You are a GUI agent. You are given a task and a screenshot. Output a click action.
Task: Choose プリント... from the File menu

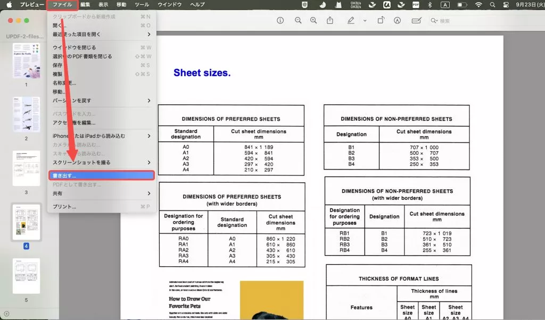pos(102,206)
